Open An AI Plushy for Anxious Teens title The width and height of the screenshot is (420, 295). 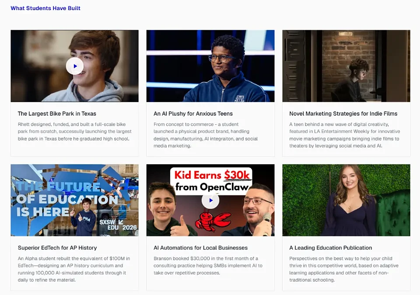[x=193, y=114]
